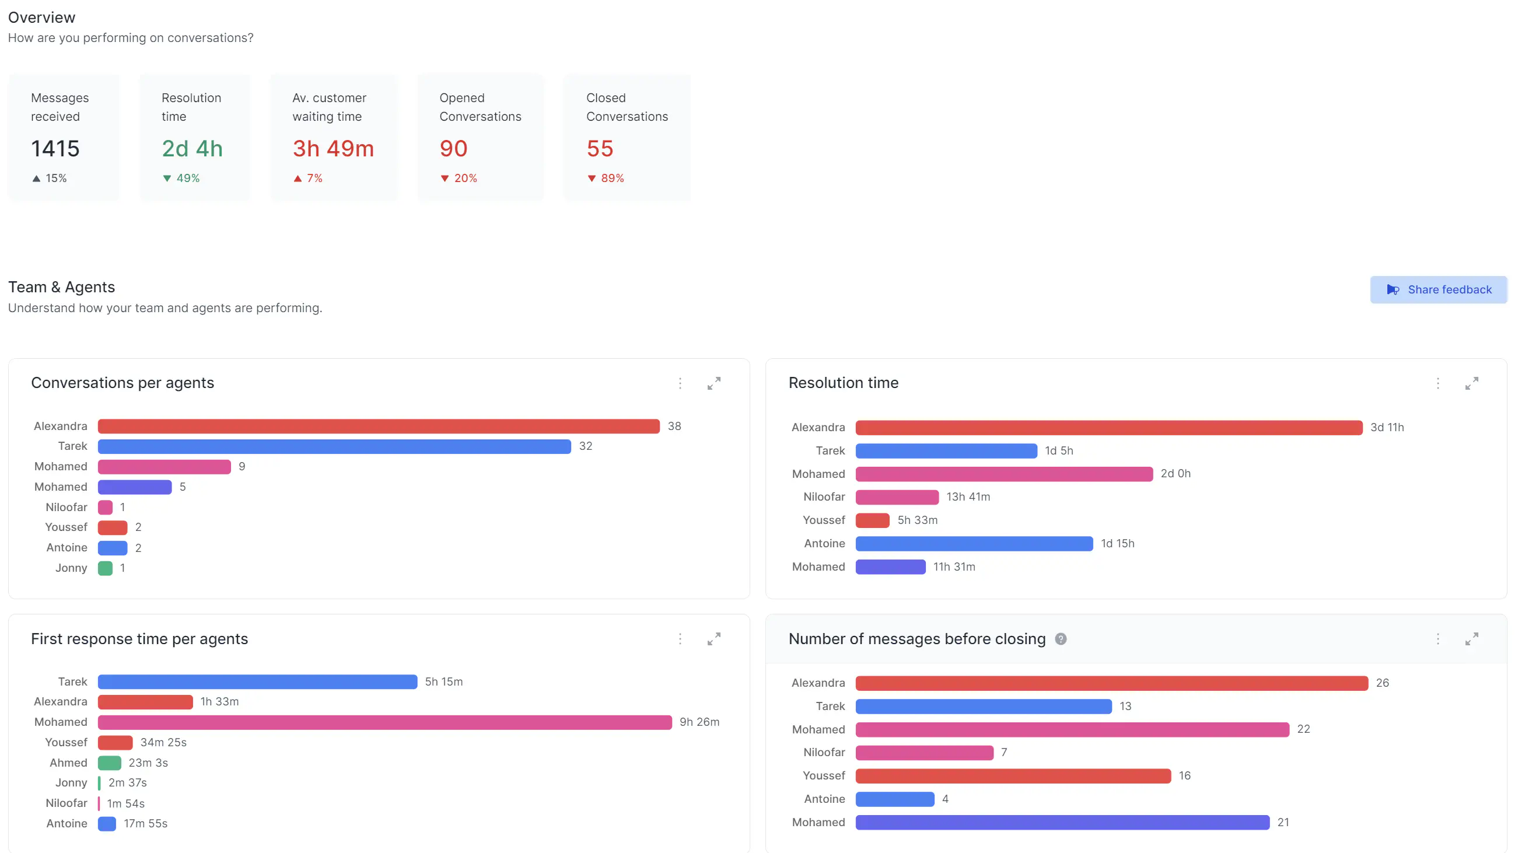This screenshot has width=1518, height=853.
Task: Click Tarek's 5h 15m first response bar
Action: pyautogui.click(x=257, y=682)
